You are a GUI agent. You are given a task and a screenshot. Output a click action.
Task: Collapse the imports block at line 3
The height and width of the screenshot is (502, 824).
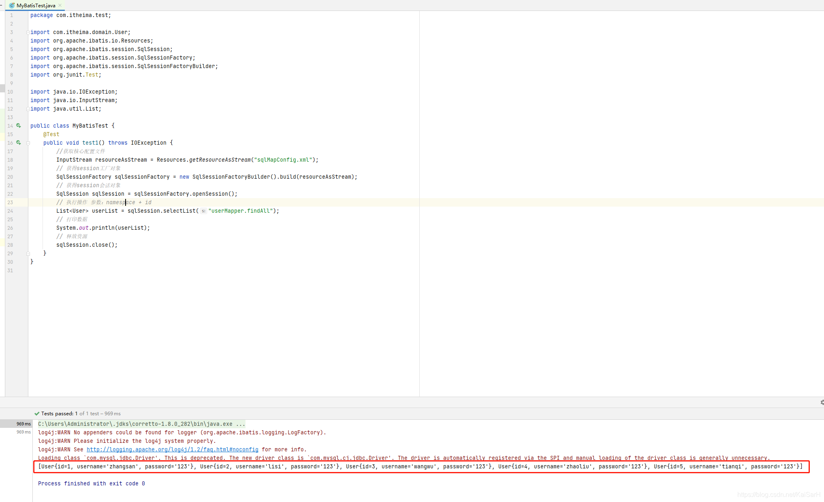28,32
